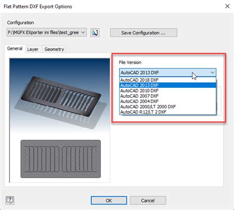234x210 pixels.
Task: Click the Cancel button
Action: pyautogui.click(x=148, y=200)
